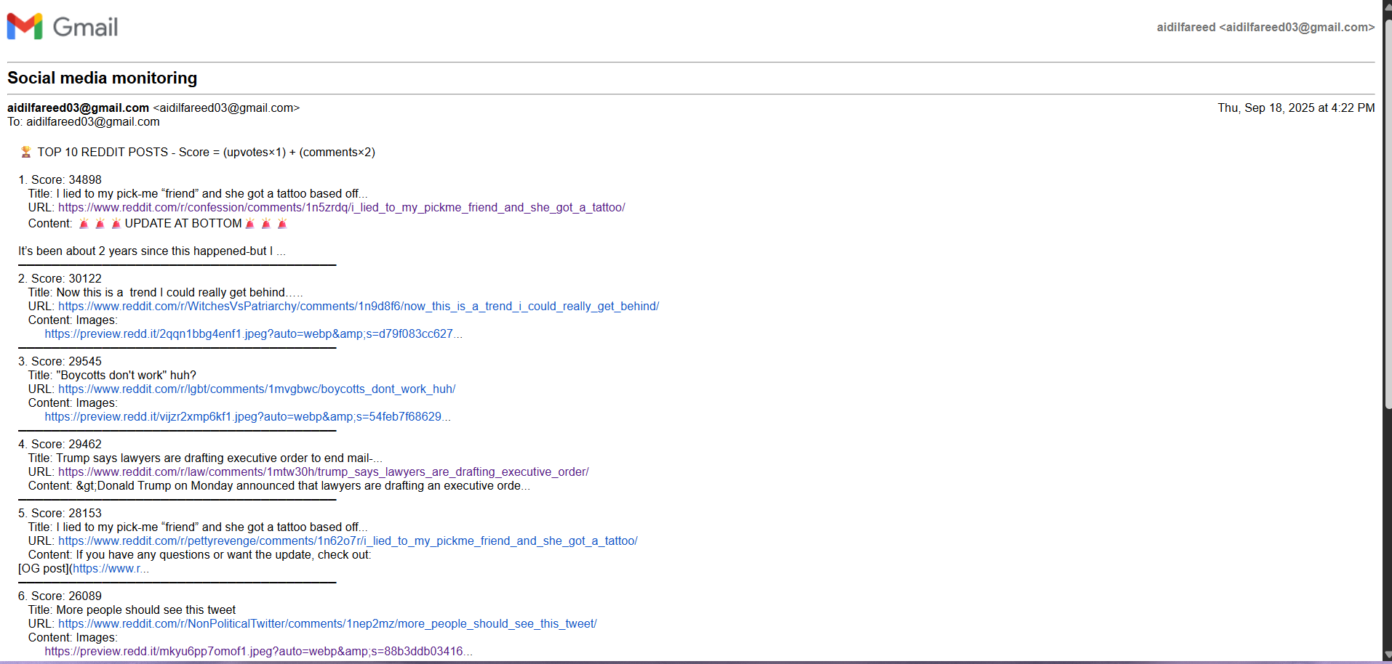Open the preview.redd.it vijzr2xmp6kf1 image link

click(x=247, y=417)
